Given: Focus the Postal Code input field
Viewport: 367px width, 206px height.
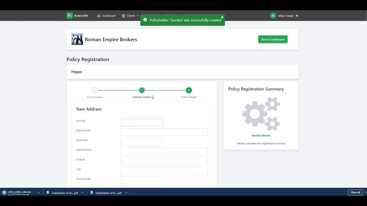Looking at the screenshot, I should pyautogui.click(x=142, y=180).
